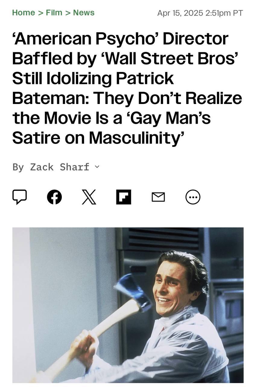This screenshot has height=387, width=256.
Task: View author Zack Sharf's profile
Action: coord(60,167)
